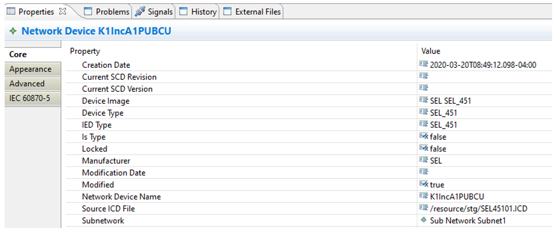
Task: Select the Network Device Name value field
Action: (457, 197)
